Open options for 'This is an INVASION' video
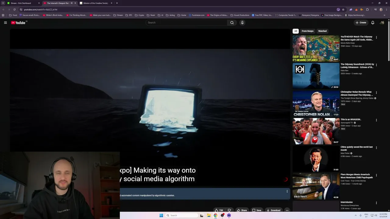Viewport: 390px width, 219px height. pos(376,120)
